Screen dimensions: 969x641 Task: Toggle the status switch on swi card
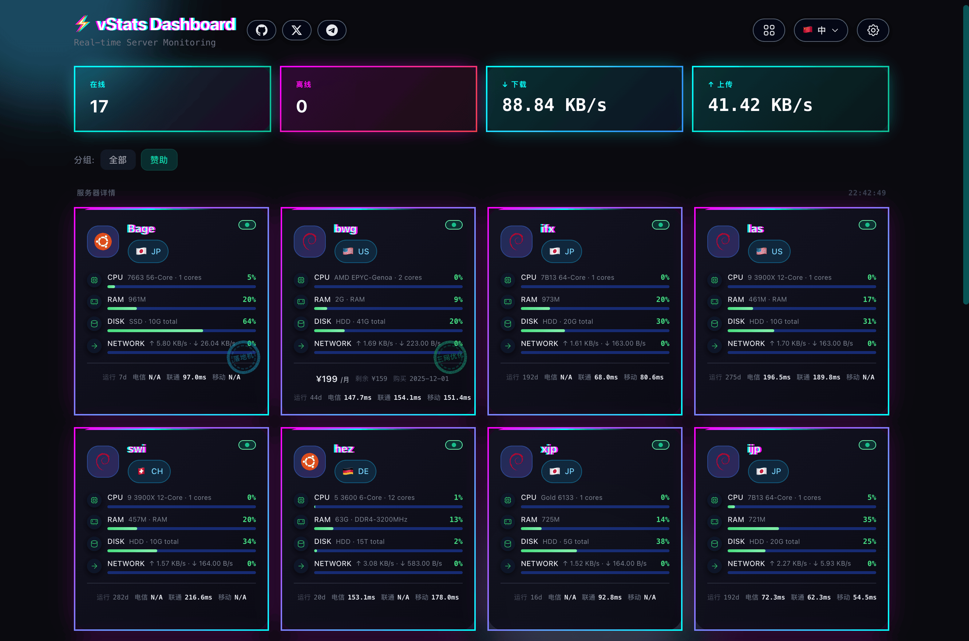[247, 445]
